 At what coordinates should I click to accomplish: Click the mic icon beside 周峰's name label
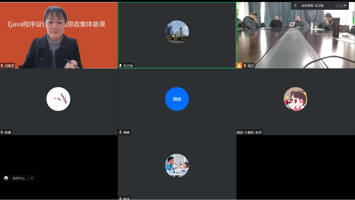pyautogui.click(x=120, y=132)
